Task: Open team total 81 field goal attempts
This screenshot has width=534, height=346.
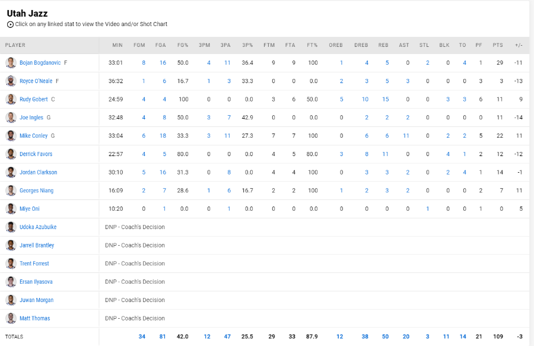Action: [163, 337]
